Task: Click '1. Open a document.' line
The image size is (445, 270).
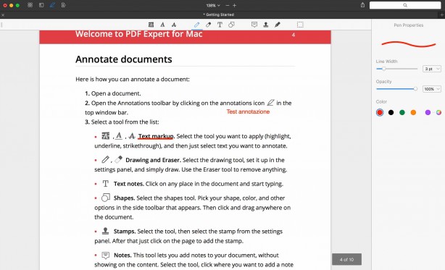Action: click(112, 93)
